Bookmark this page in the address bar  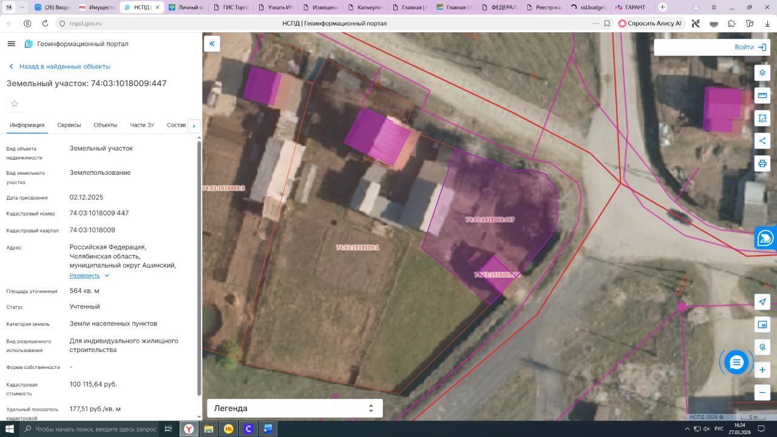[607, 24]
